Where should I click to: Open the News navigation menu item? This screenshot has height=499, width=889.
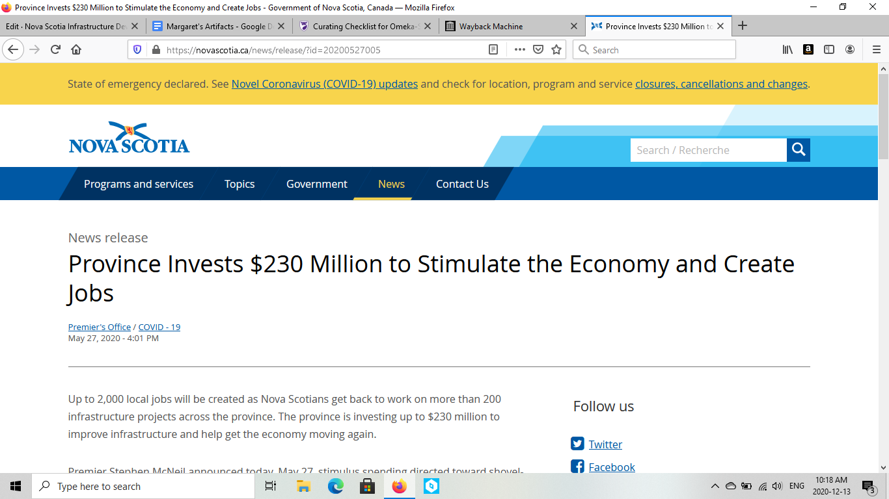391,184
